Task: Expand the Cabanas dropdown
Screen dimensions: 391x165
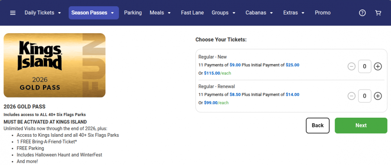Action: pos(259,13)
